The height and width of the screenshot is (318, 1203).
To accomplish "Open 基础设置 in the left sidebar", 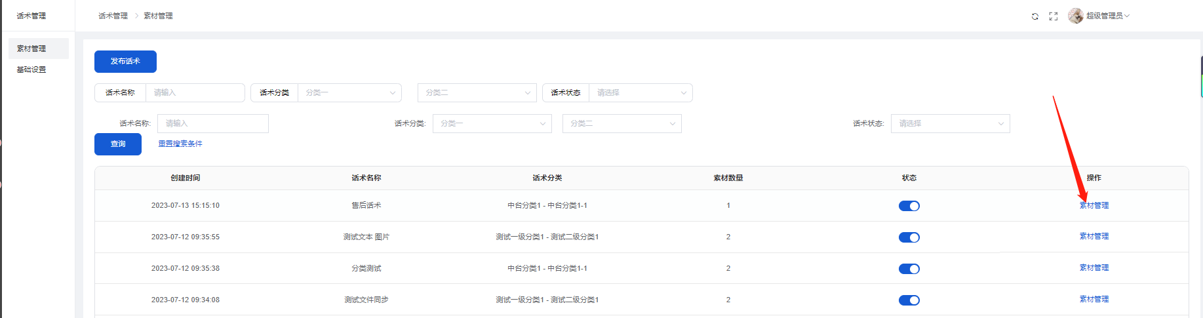I will (x=31, y=70).
